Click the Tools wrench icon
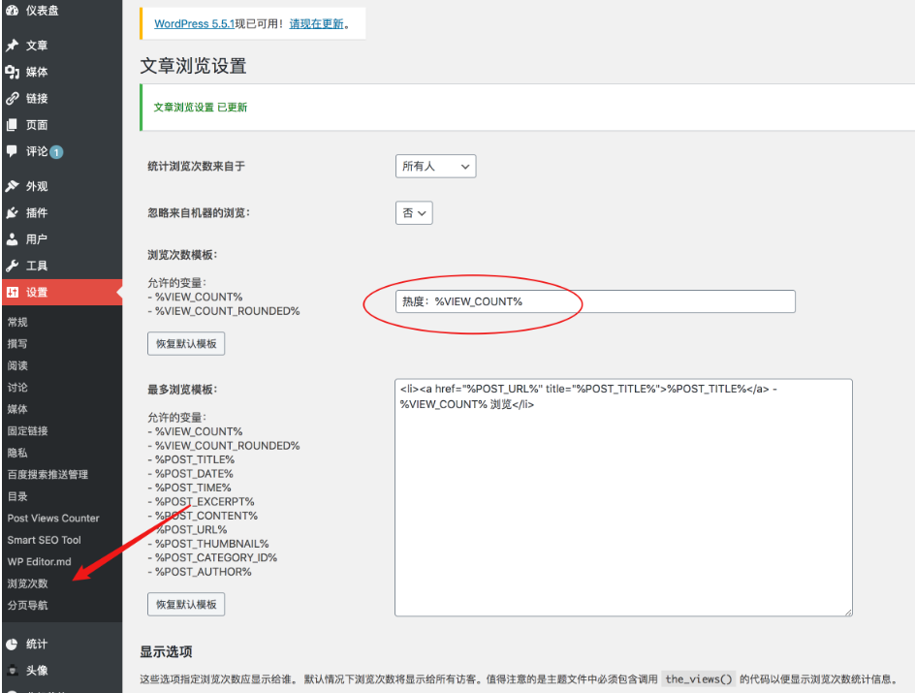Image resolution: width=915 pixels, height=693 pixels. click(x=13, y=266)
